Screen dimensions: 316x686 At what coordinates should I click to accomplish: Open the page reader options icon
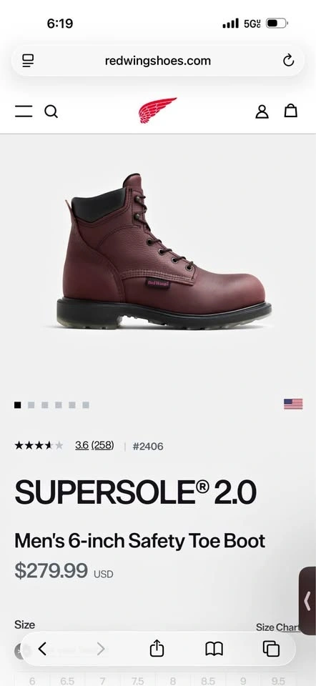pos(28,60)
